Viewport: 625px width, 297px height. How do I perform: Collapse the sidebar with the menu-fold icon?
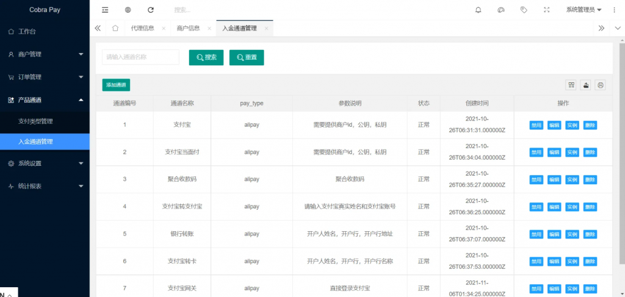[105, 10]
